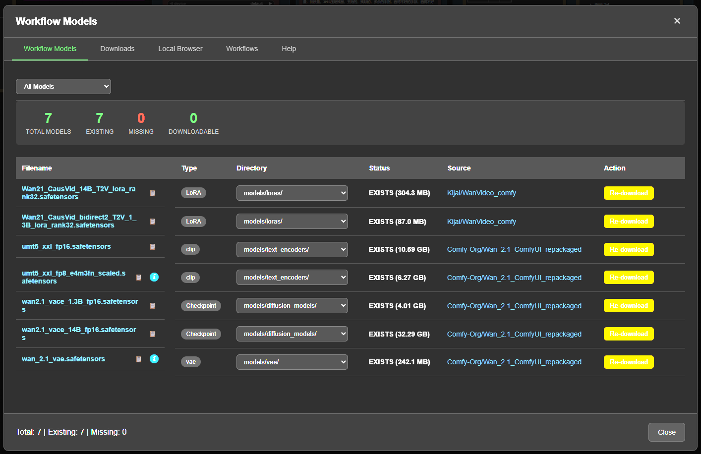Image resolution: width=701 pixels, height=454 pixels.
Task: Open Kijai/WanVideo_comfy source for 87.0 MB lora
Action: 481,222
